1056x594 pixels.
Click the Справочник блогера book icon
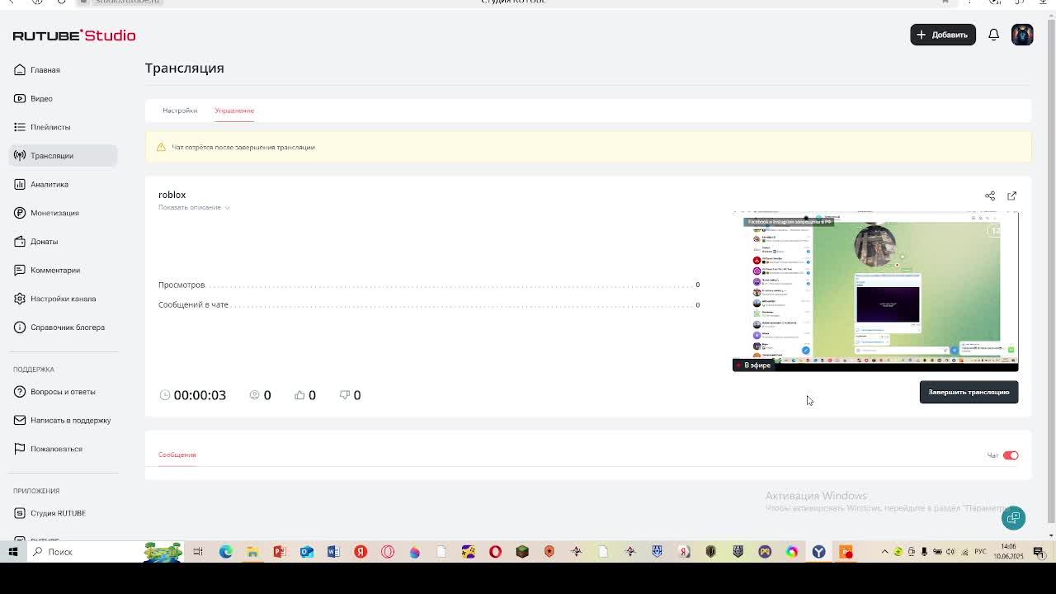[20, 328]
